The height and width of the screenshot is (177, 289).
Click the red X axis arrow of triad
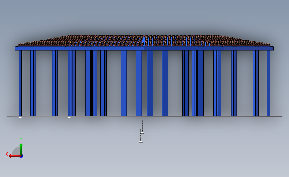(15, 156)
